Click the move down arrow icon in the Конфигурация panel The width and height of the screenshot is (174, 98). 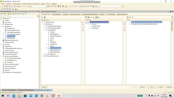pos(21,14)
